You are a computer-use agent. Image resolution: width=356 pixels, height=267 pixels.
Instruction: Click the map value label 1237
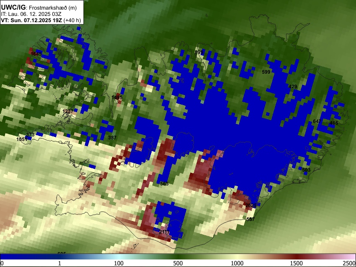(x=68, y=111)
